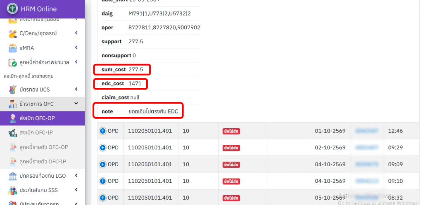Expand row details for 04-10-2569 09:09
Image resolution: width=423 pixels, height=205 pixels.
coord(102,164)
